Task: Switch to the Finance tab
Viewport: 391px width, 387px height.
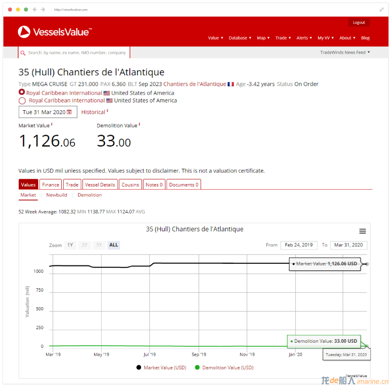Action: click(x=51, y=184)
